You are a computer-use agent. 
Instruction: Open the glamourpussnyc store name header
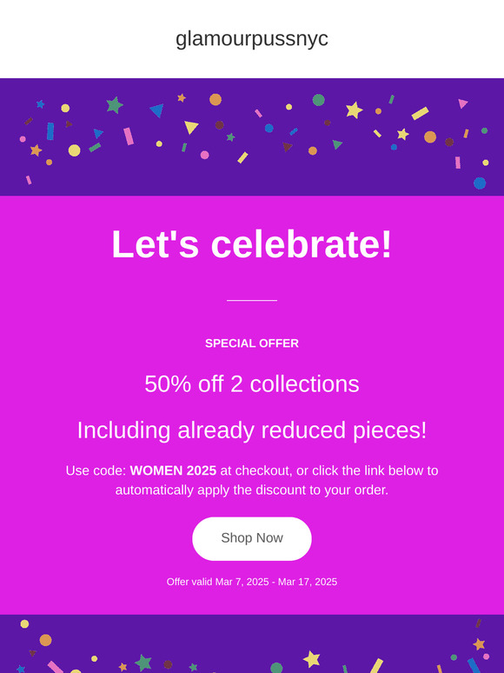252,39
